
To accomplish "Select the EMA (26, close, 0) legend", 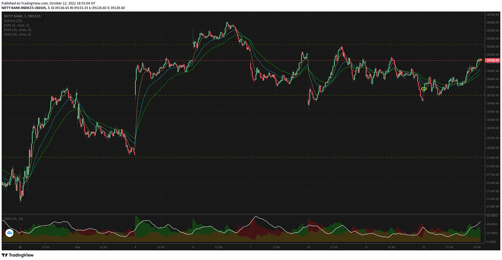I will (17, 30).
